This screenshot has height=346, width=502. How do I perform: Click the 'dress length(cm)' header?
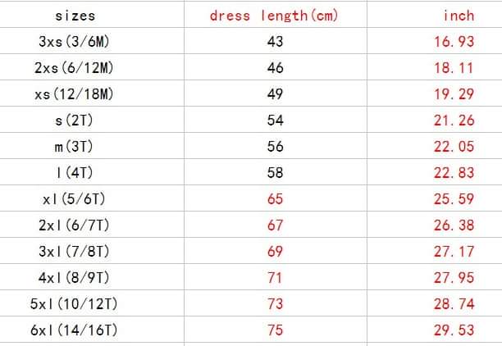click(274, 15)
